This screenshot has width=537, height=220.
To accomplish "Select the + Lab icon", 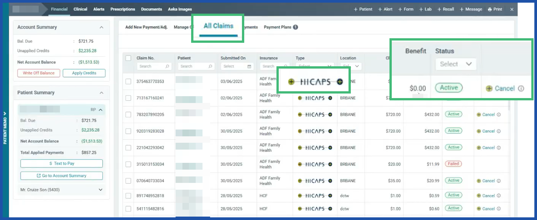I will click(425, 9).
